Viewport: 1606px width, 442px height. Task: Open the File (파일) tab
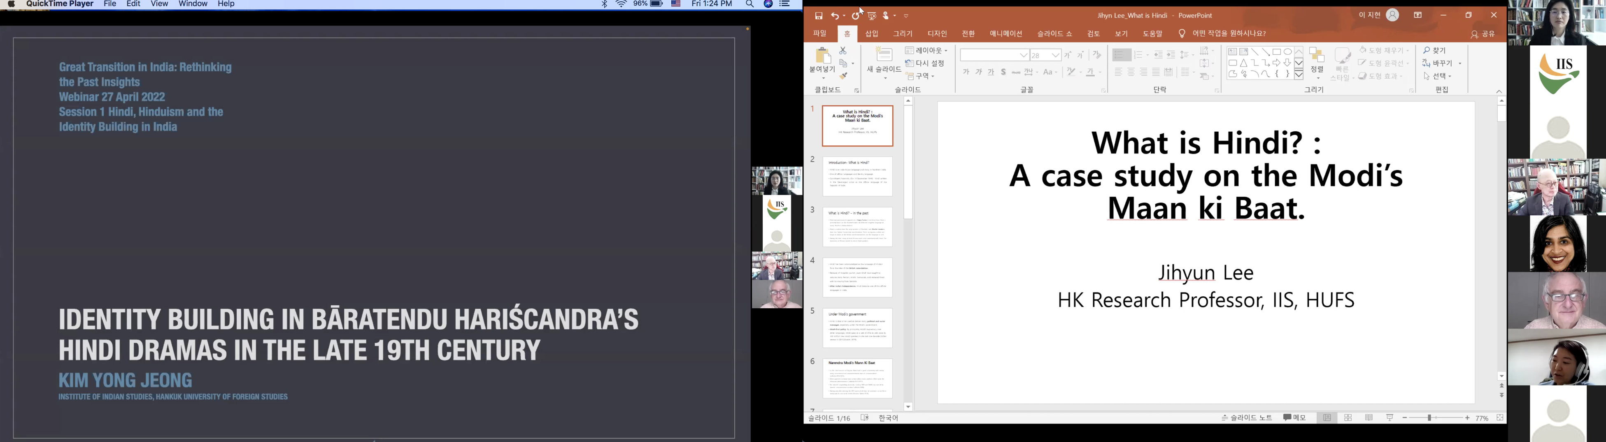(x=820, y=34)
